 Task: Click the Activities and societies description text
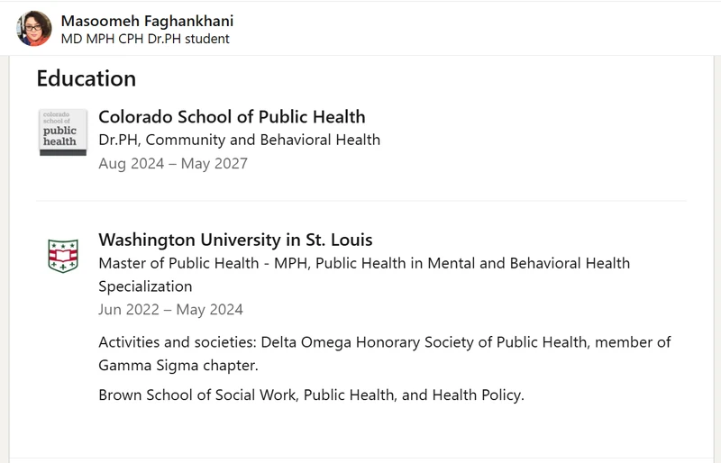tap(385, 354)
